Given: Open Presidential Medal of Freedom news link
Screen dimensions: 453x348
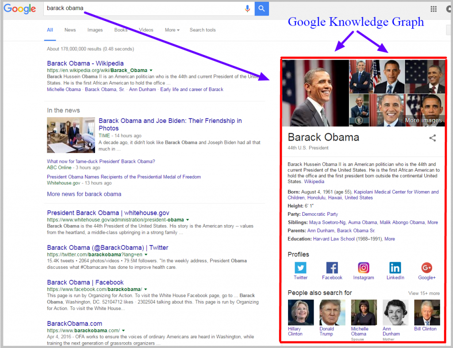Looking at the screenshot, I should (x=124, y=177).
